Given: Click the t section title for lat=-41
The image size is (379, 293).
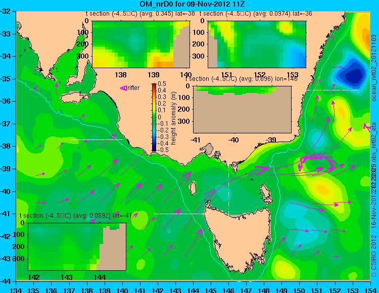Looking at the screenshot, I should (76, 216).
